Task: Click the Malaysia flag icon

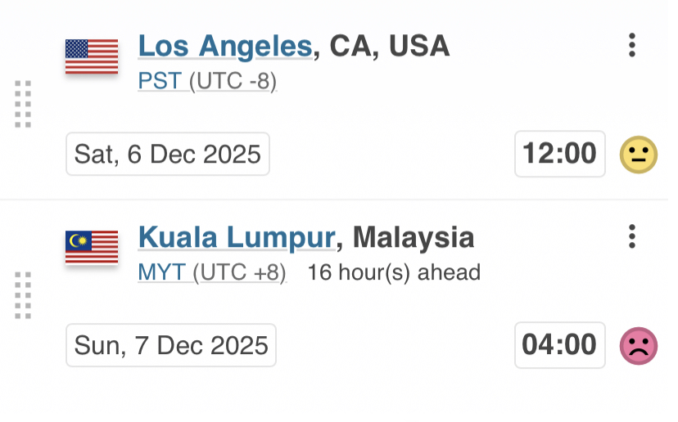Action: coord(92,247)
